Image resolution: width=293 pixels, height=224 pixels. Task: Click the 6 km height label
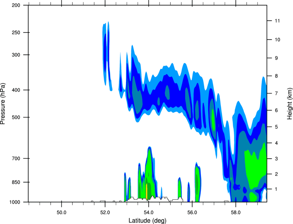click(276, 110)
